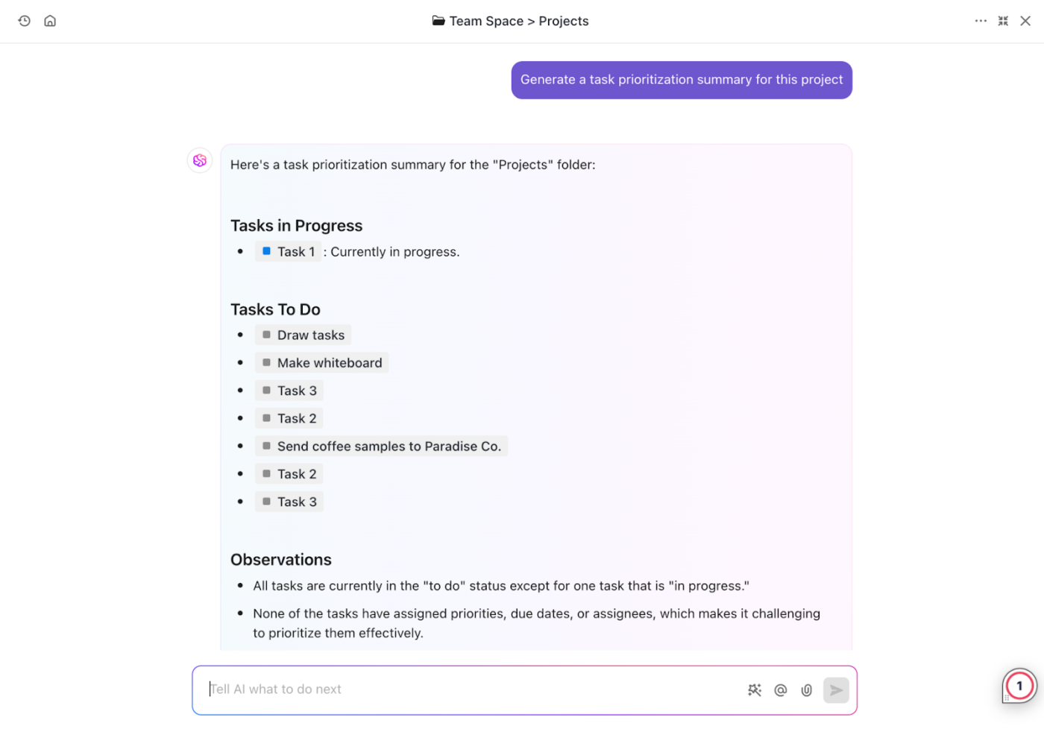Click the purple prompt message bubble
This screenshot has width=1044, height=729.
pyautogui.click(x=681, y=80)
